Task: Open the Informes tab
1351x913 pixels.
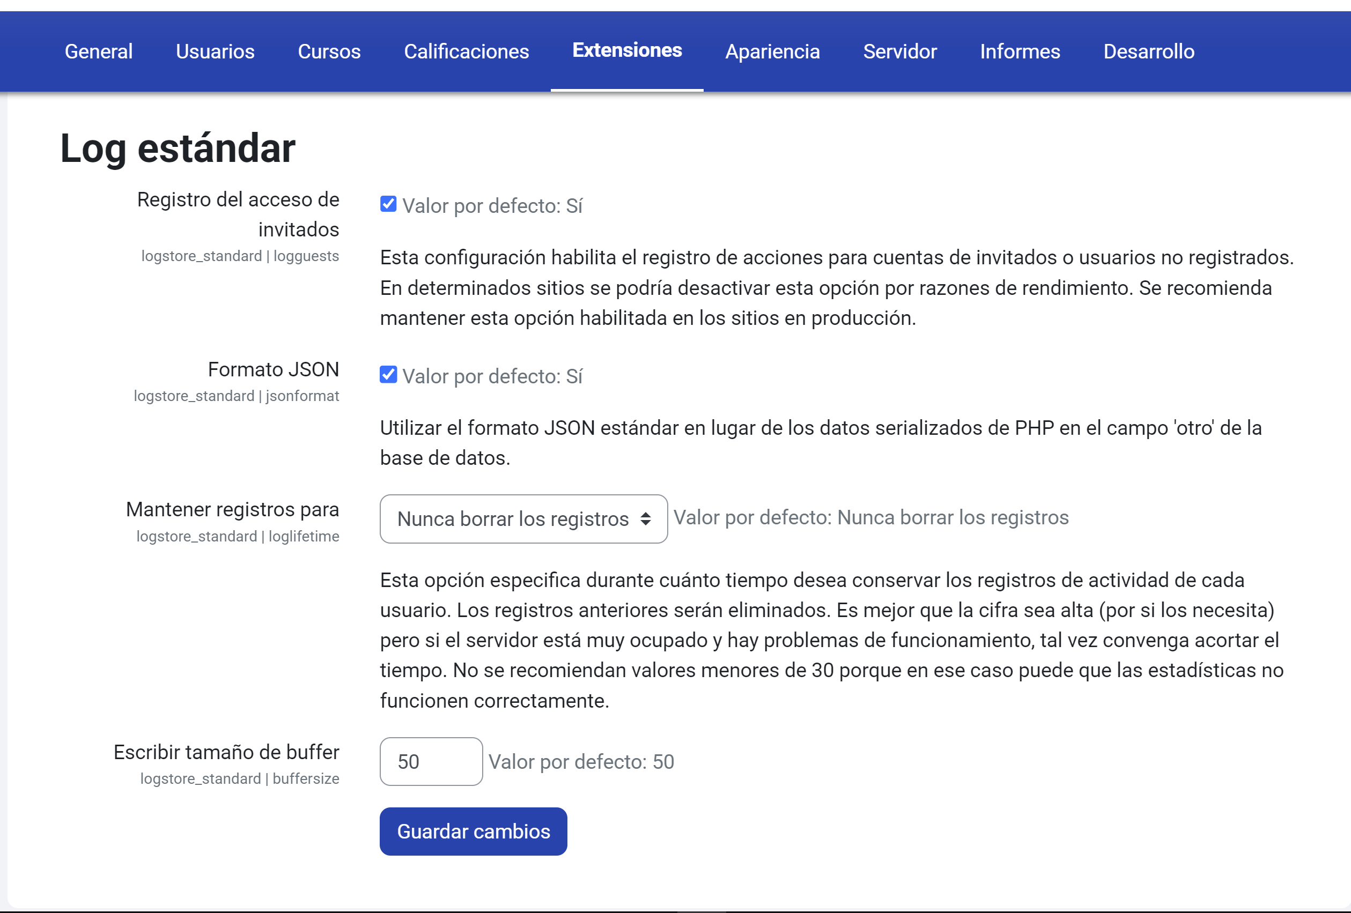Action: click(1020, 51)
